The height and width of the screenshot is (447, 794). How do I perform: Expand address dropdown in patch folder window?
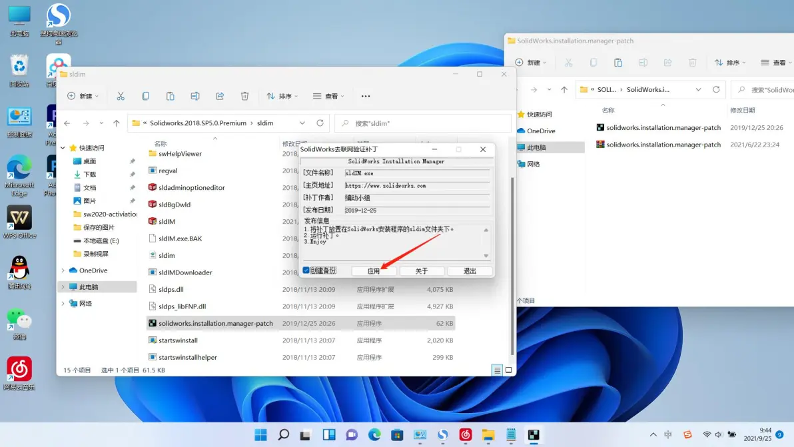[698, 90]
